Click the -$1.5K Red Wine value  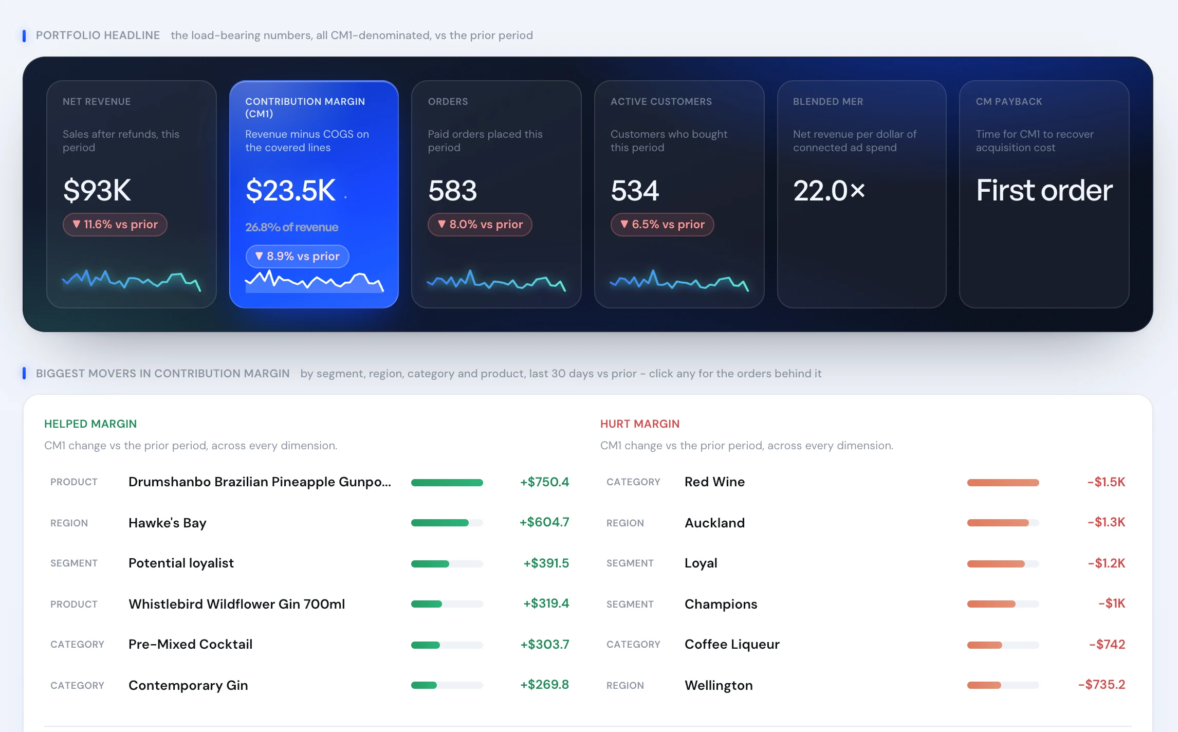pyautogui.click(x=1106, y=482)
